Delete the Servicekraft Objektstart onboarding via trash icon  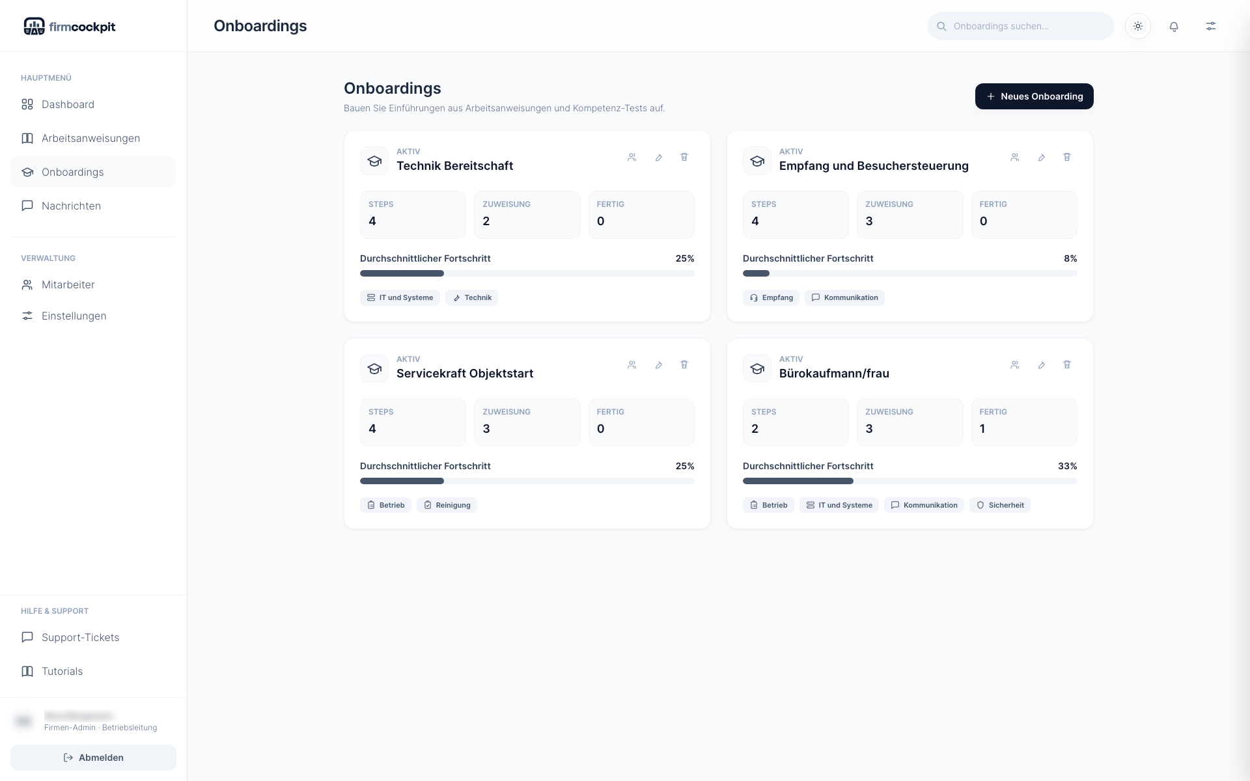(684, 364)
